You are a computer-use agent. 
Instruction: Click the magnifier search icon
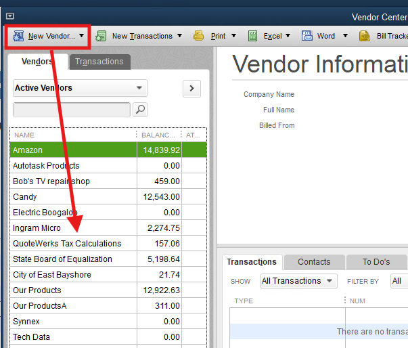[140, 109]
